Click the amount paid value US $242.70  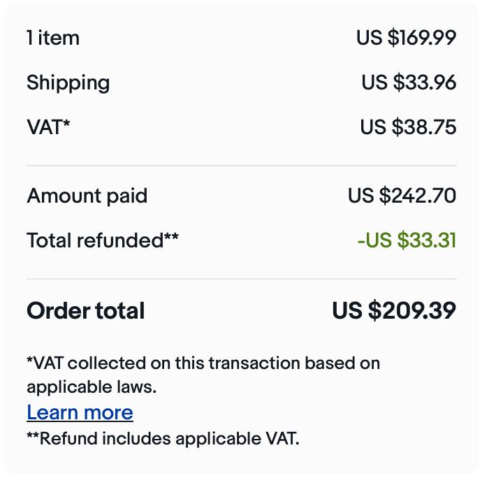(x=402, y=196)
